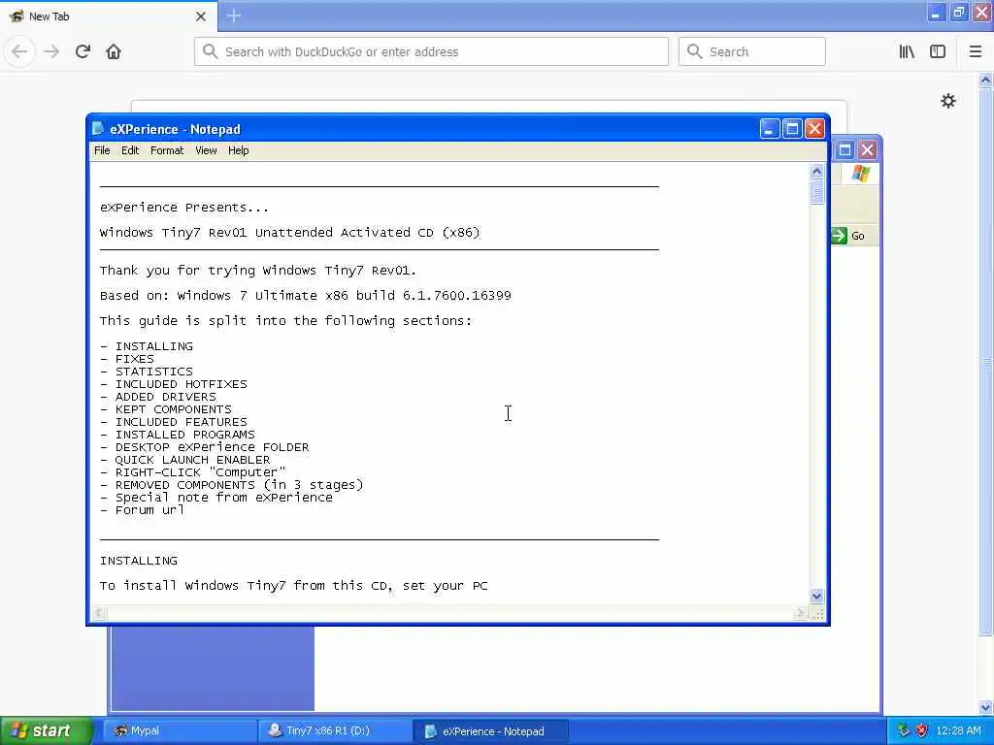Click text line "- KEPT COMPONENTS"
Screen dimensions: 994x745
tap(165, 410)
